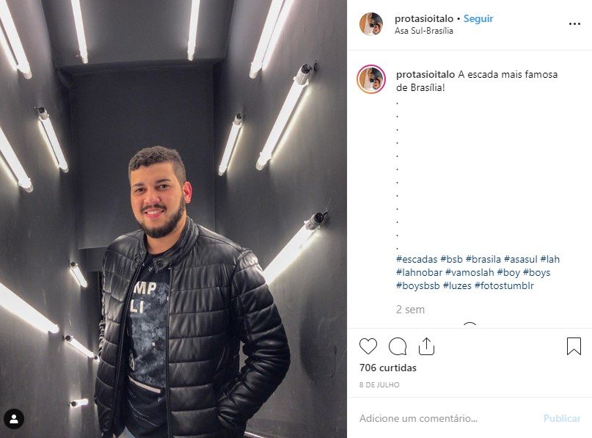Open comments with the speech bubble icon

click(398, 346)
